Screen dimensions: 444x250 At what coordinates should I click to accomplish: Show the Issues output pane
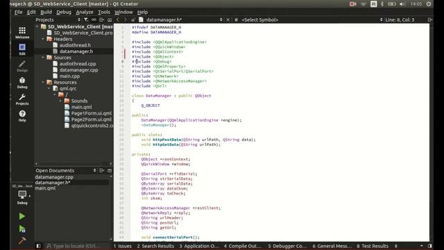pyautogui.click(x=123, y=246)
